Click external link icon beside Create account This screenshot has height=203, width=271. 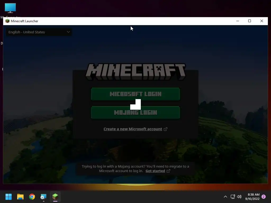point(165,129)
